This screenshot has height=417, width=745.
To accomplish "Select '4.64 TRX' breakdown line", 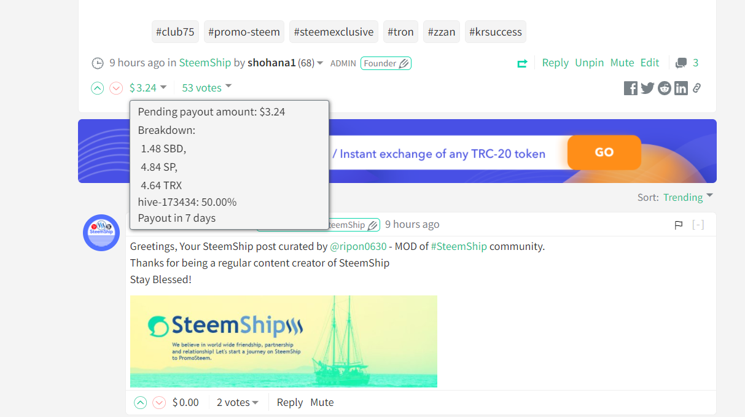I will [162, 185].
